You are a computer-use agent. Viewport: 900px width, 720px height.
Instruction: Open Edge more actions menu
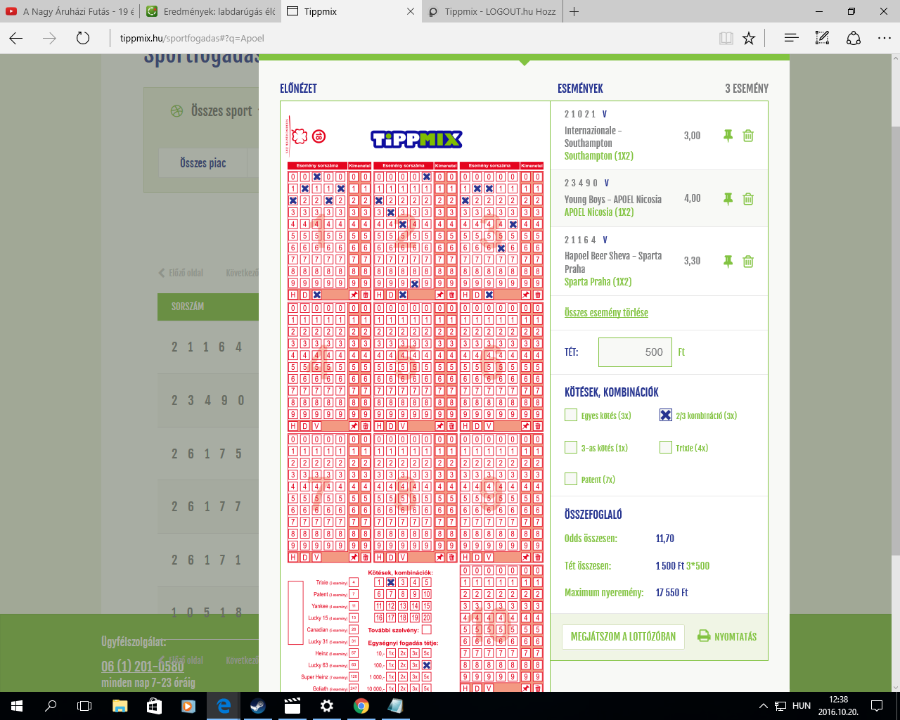click(x=885, y=38)
